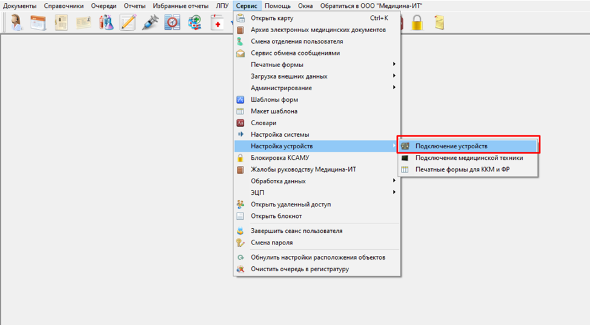
Task: Choose Подключение медицинской техники
Action: click(x=469, y=158)
